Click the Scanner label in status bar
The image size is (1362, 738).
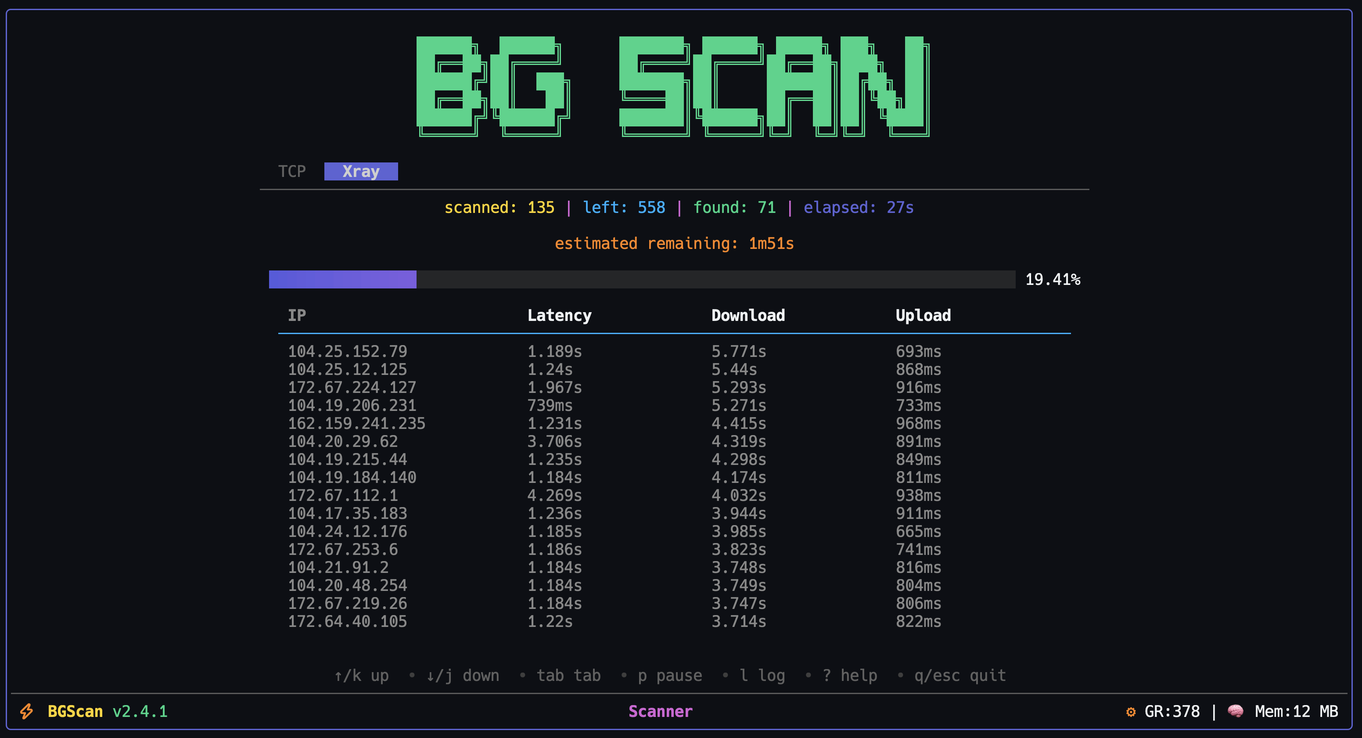(x=661, y=711)
